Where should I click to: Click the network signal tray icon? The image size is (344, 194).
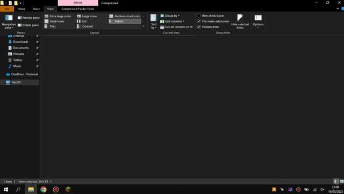coord(314,189)
